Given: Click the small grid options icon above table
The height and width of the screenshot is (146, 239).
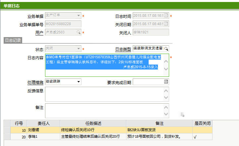Looking at the screenshot, I should point(182,115).
